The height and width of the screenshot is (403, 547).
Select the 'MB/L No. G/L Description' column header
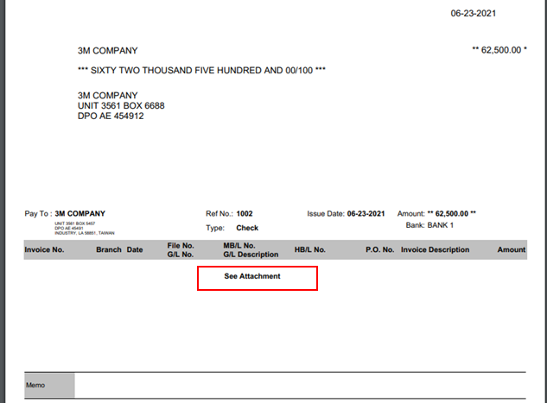(x=251, y=250)
